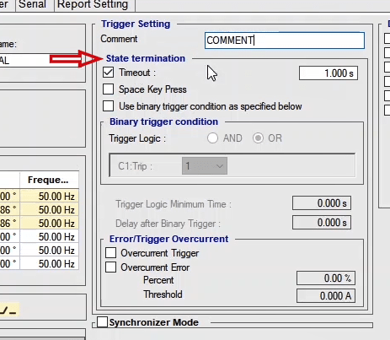Select the OR trigger logic radio

[x=258, y=138]
